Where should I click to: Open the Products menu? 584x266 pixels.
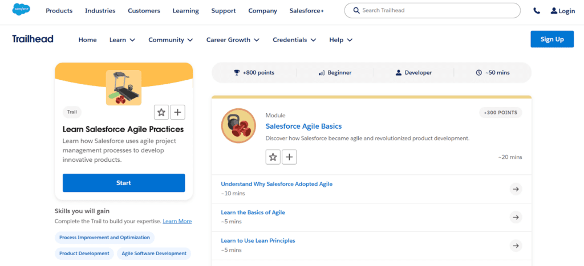pos(59,11)
